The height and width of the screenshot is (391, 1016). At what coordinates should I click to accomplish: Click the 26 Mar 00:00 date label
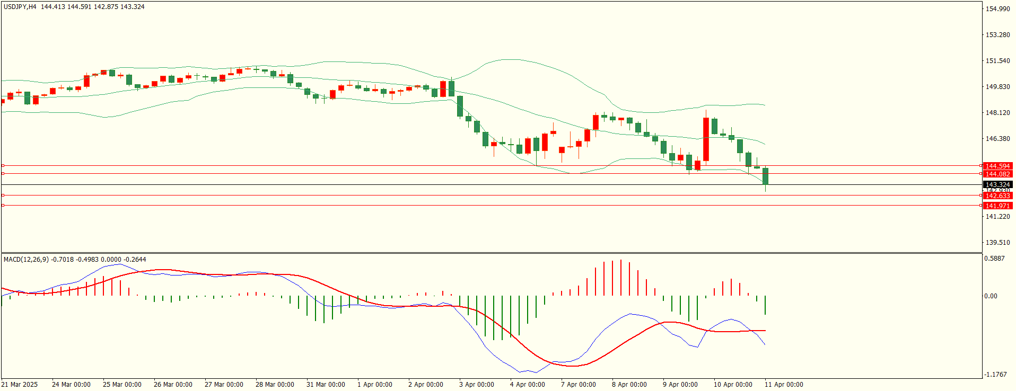(x=173, y=385)
